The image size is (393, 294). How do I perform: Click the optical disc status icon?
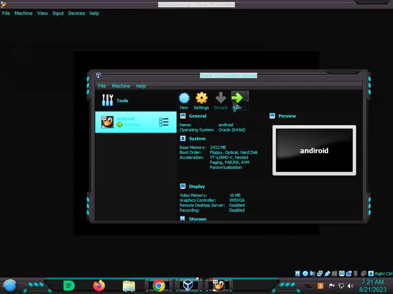(x=305, y=273)
